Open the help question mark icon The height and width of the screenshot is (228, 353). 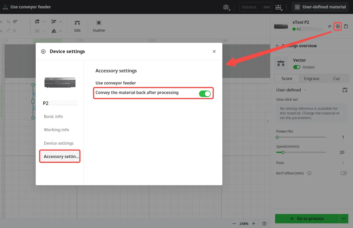264,223
